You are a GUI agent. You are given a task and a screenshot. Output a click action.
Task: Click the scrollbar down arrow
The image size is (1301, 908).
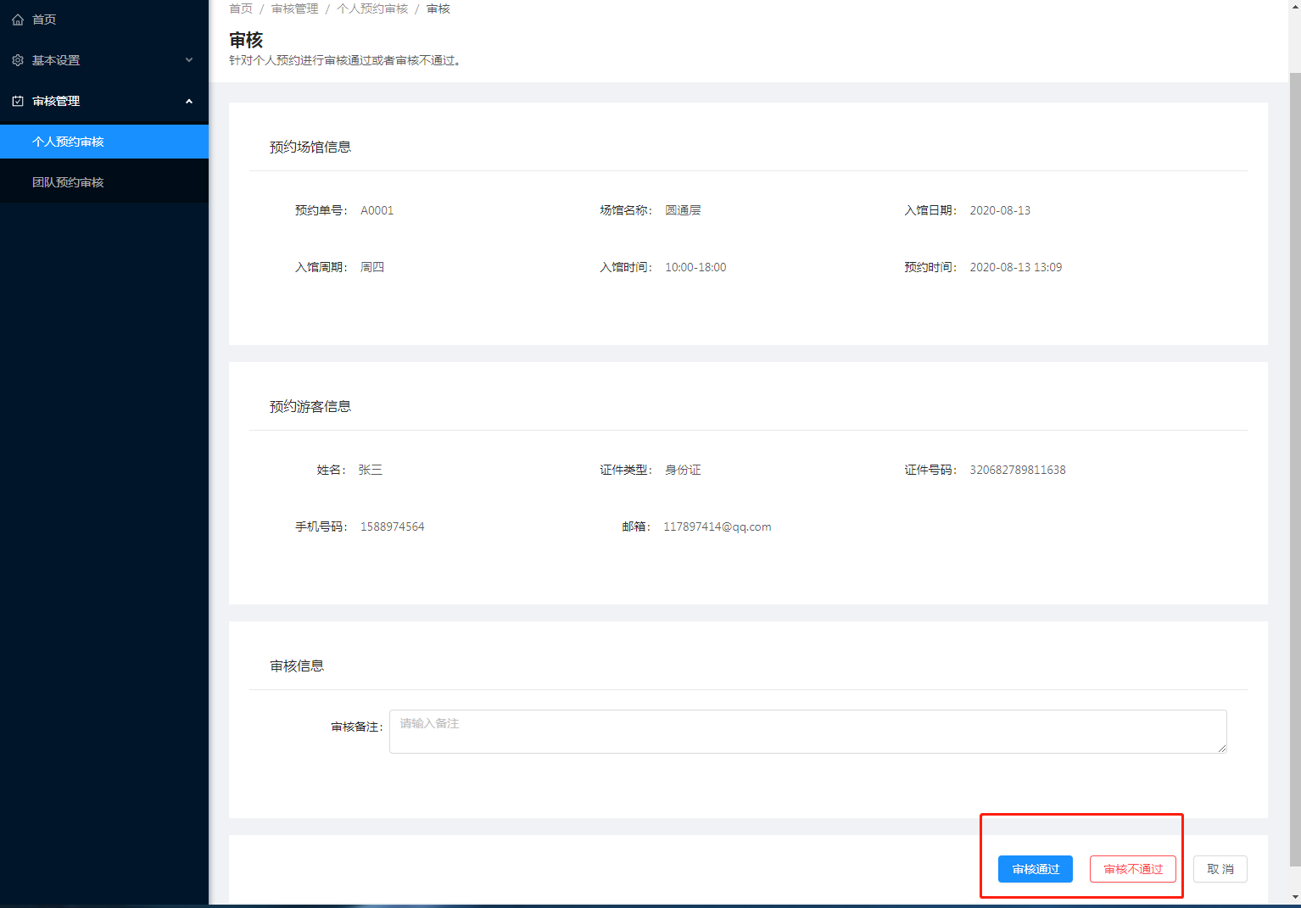click(x=1294, y=896)
